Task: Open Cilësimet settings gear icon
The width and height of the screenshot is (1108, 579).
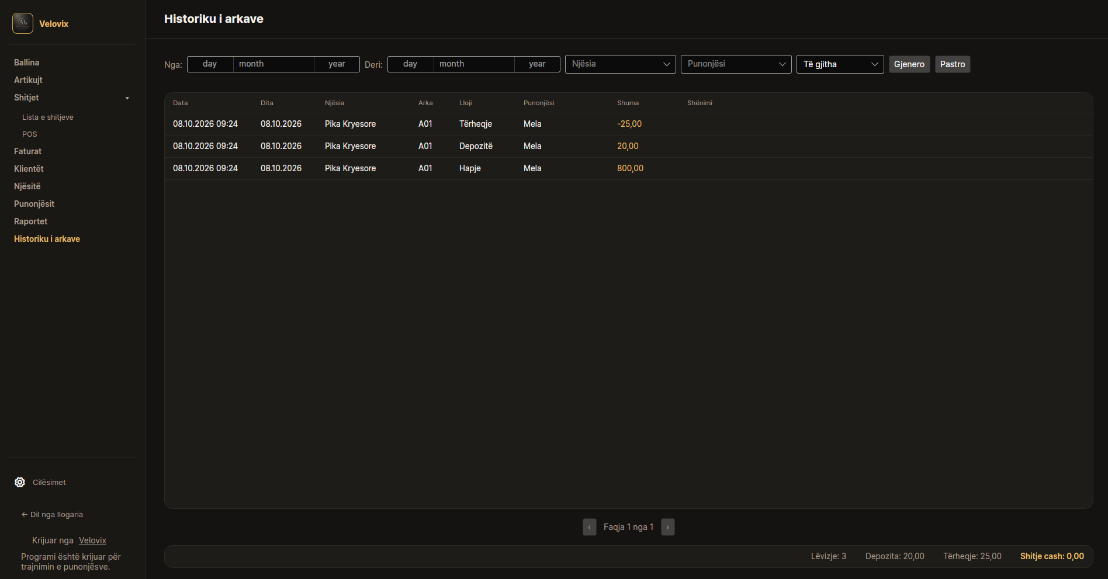Action: (20, 482)
